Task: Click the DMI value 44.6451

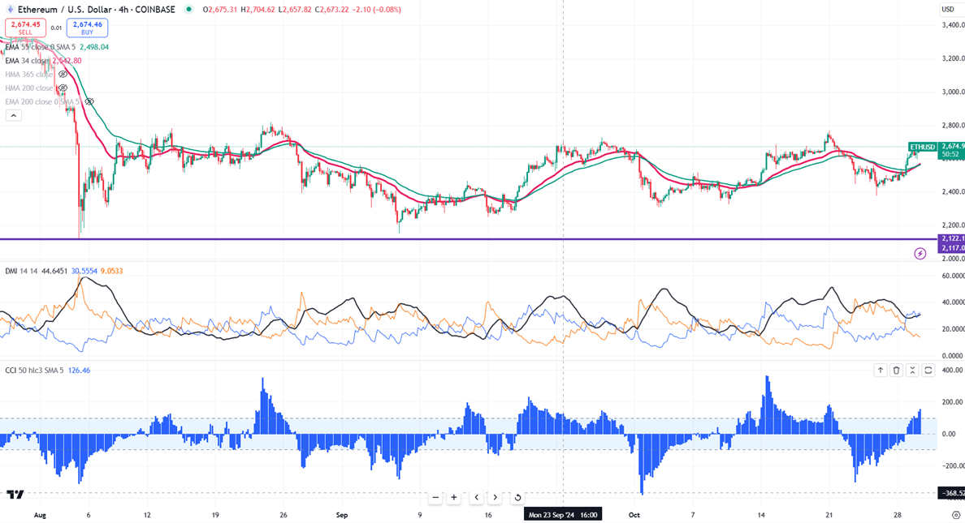Action: tap(54, 271)
